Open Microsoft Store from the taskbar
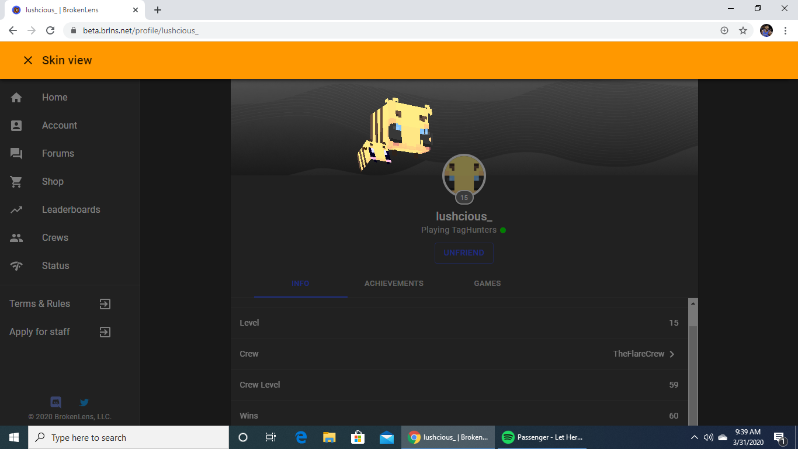798x449 pixels. [x=358, y=437]
